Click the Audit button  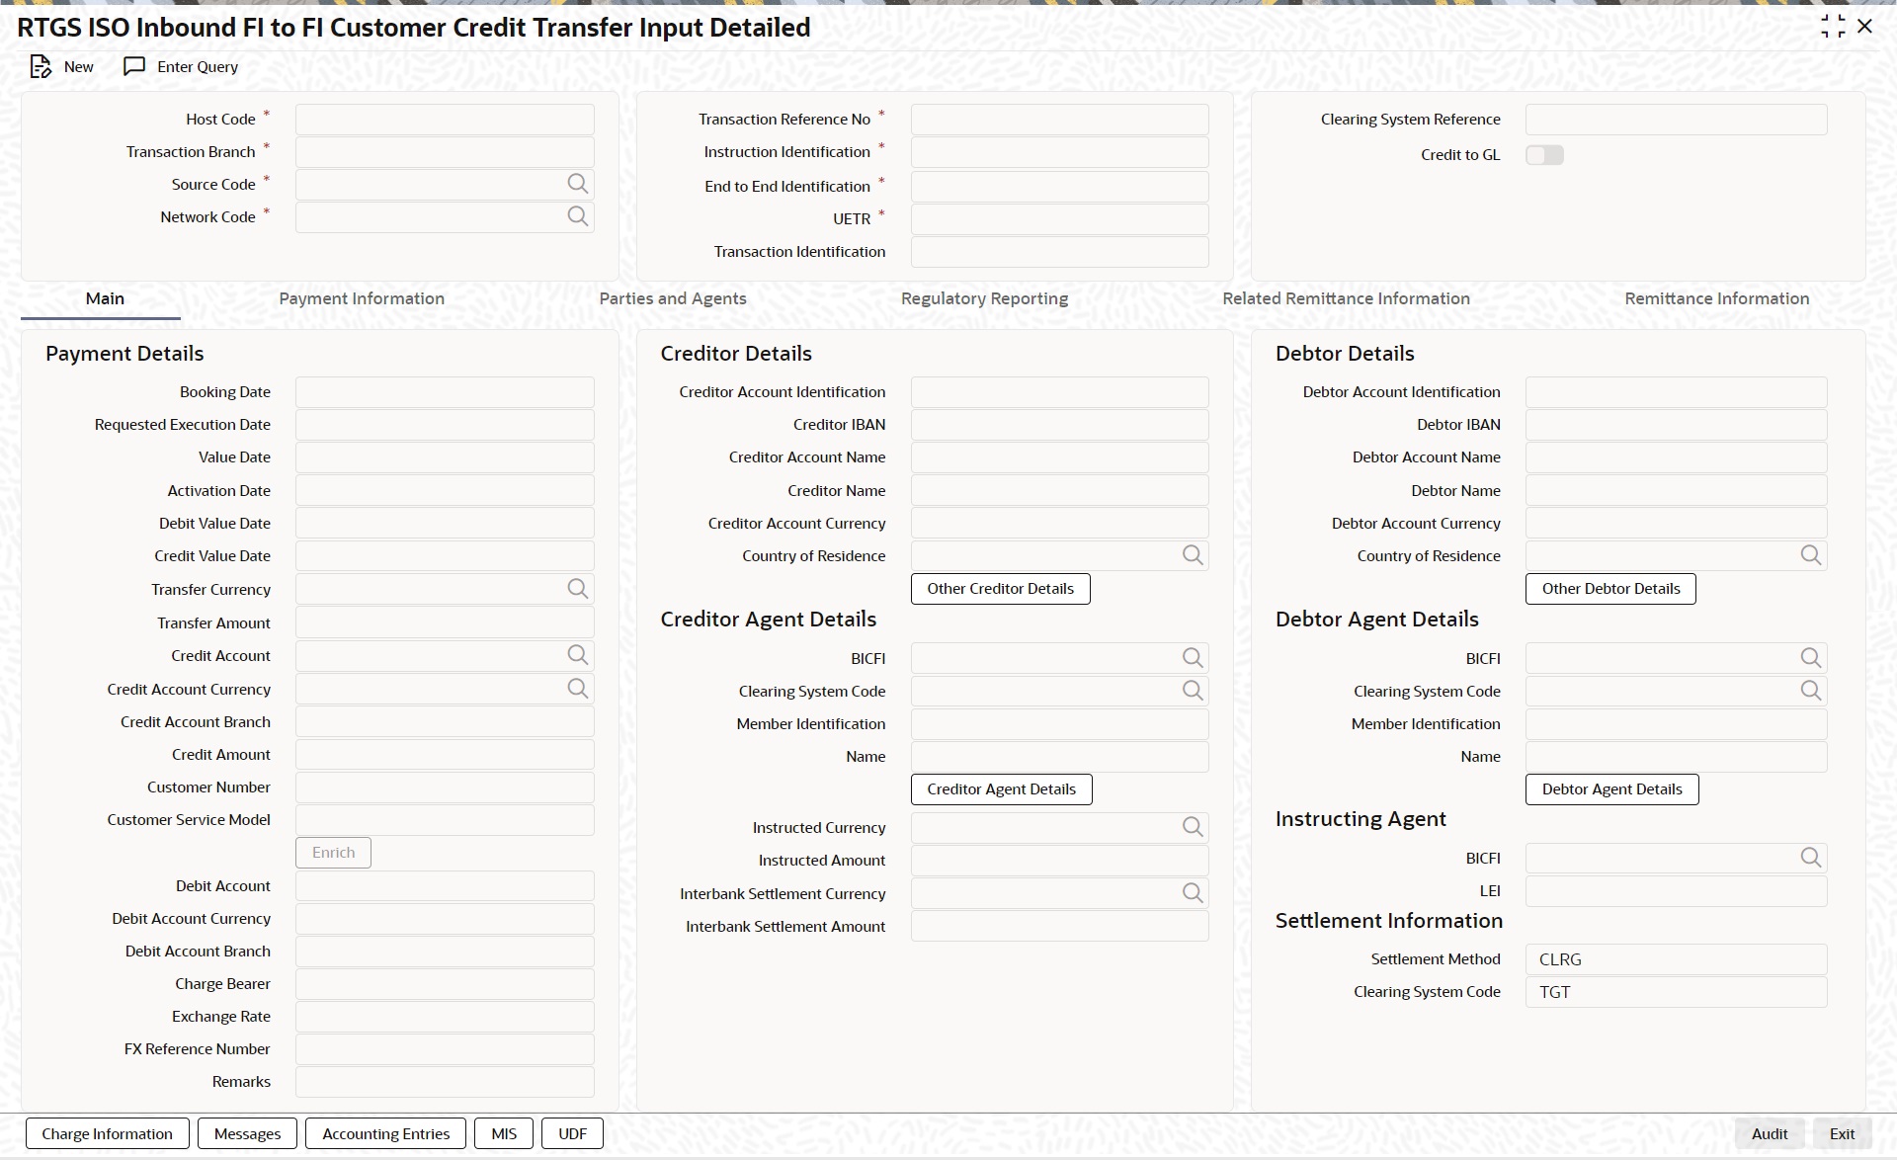[1770, 1133]
